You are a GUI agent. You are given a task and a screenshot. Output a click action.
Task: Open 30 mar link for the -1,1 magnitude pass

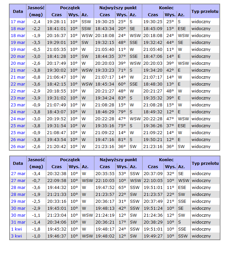[x=18, y=215]
